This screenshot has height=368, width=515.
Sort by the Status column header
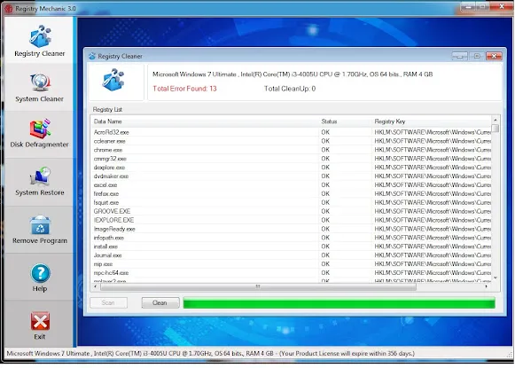pos(345,121)
